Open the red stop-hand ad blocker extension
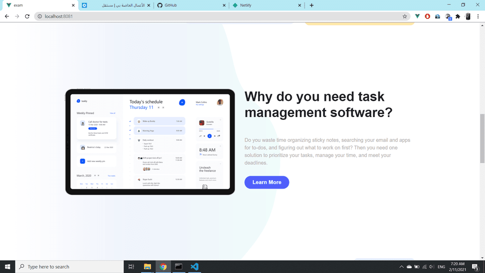 pyautogui.click(x=428, y=17)
